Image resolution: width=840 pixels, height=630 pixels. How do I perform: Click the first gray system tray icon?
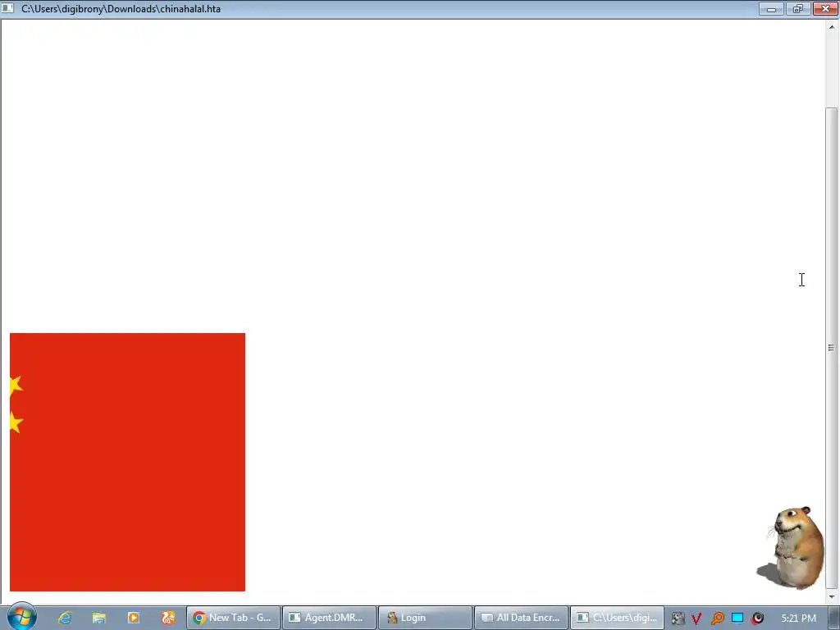pos(678,619)
